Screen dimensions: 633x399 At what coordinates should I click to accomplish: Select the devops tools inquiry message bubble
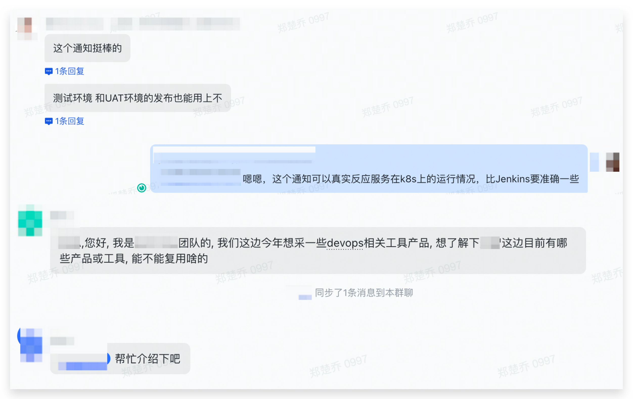click(318, 251)
